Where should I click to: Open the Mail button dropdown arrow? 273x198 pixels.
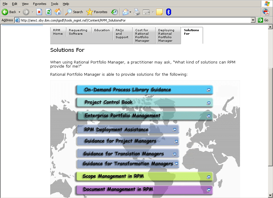pos(130,12)
